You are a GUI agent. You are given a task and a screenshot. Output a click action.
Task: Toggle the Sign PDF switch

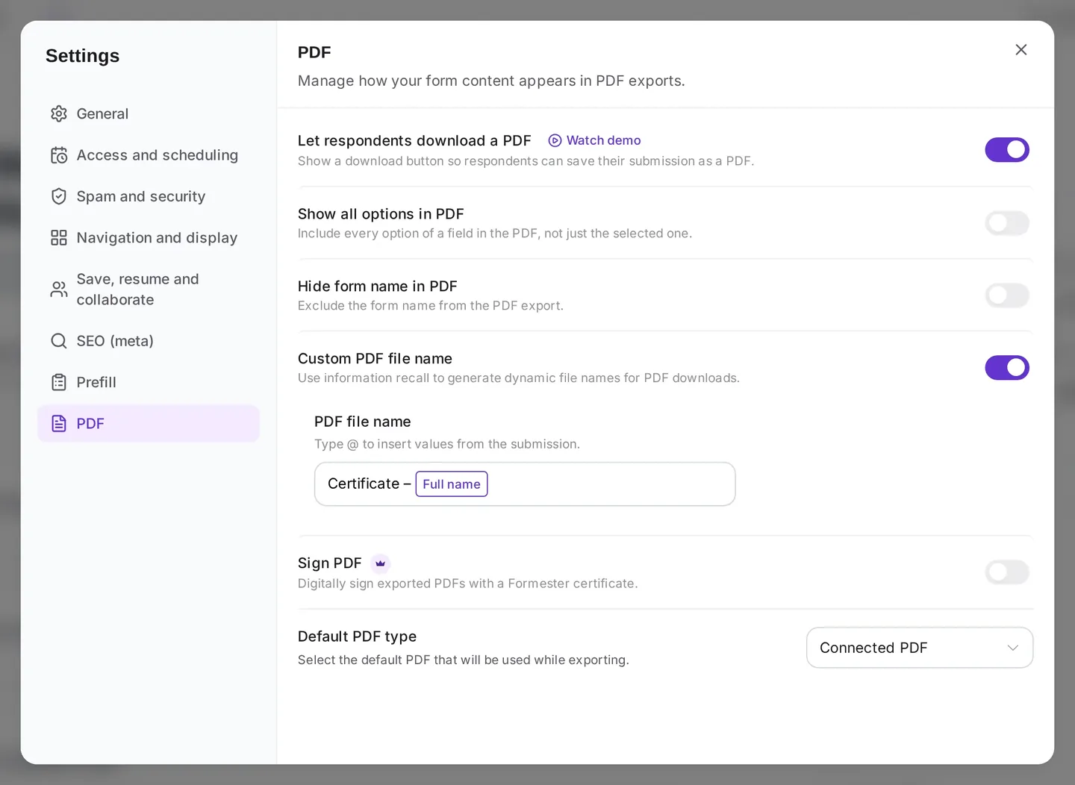click(x=1007, y=572)
